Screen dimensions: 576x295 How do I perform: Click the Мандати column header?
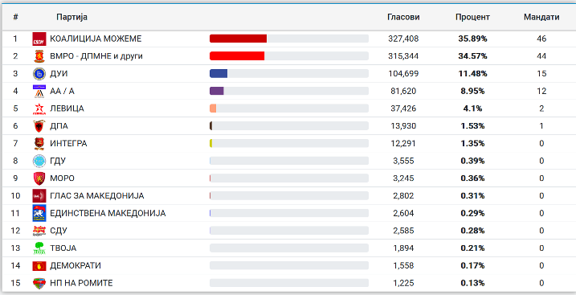point(541,17)
